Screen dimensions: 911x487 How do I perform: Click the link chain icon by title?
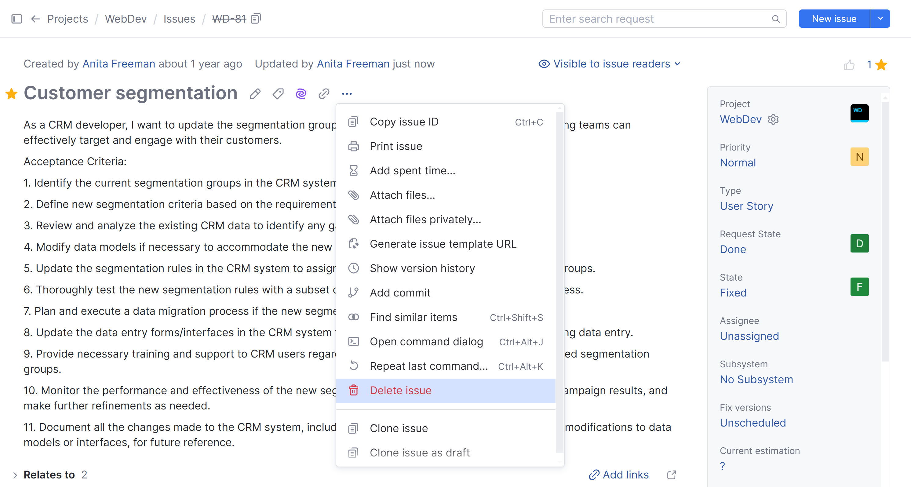(x=324, y=94)
